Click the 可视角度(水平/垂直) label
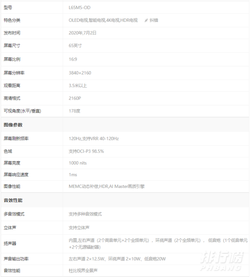 click(22, 111)
